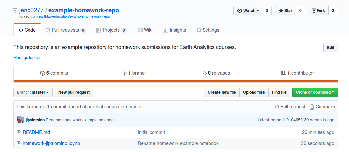
Task: Open homework-jlpalomino.ipynb file
Action: (x=51, y=143)
